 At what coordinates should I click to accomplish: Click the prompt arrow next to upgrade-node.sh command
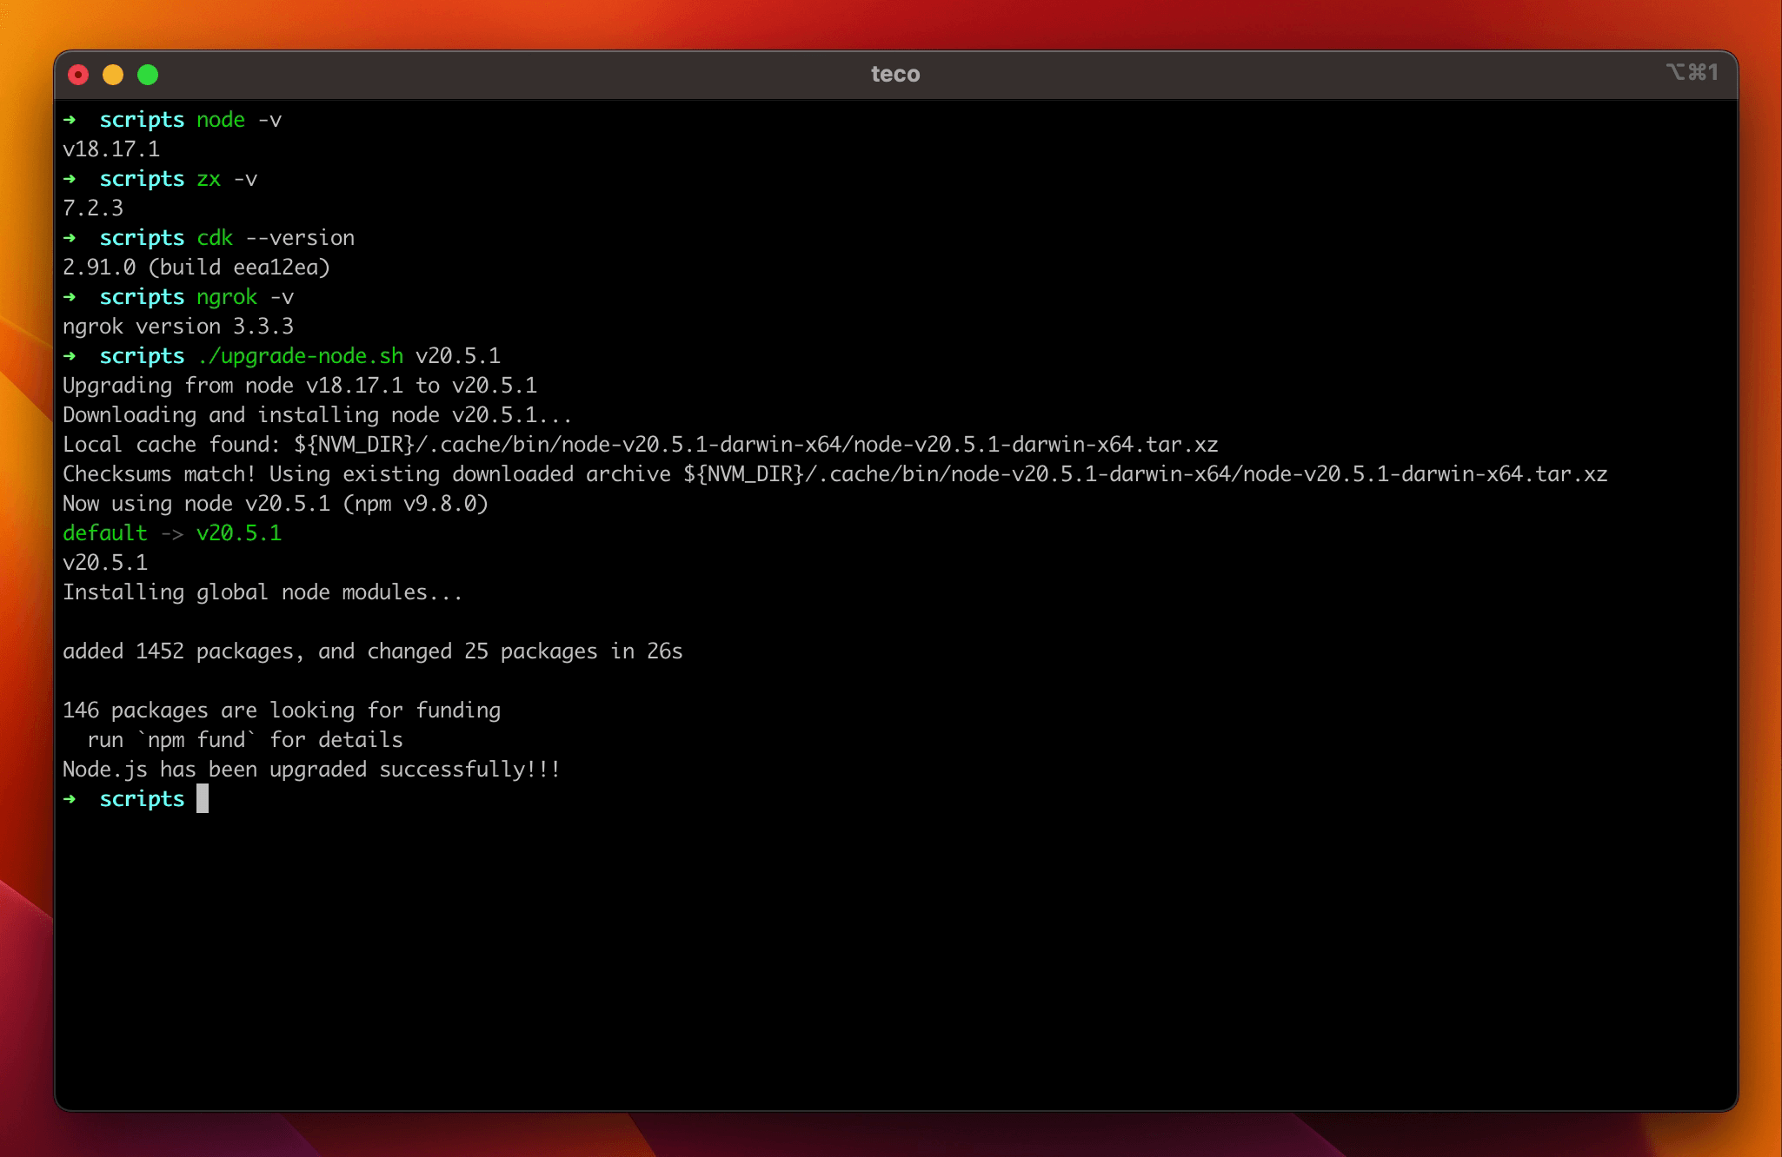coord(70,357)
